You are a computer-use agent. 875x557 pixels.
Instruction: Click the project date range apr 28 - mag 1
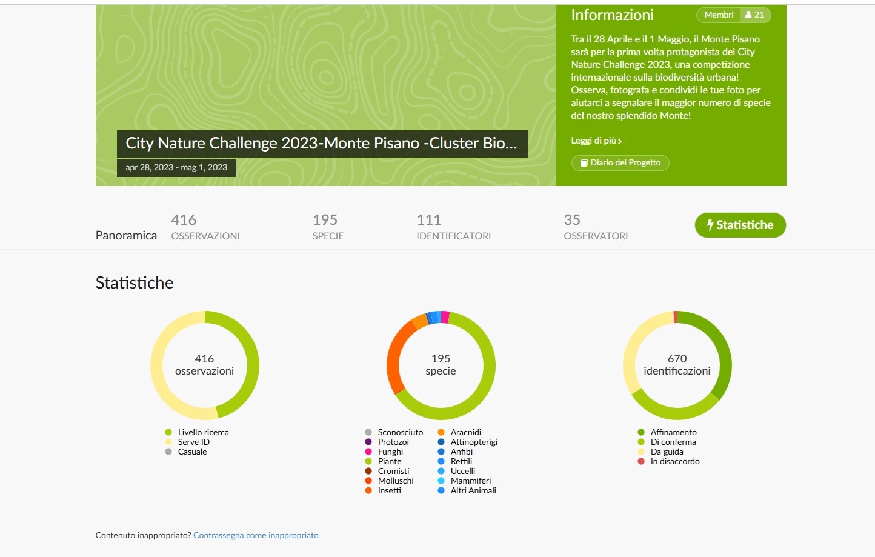click(x=176, y=168)
